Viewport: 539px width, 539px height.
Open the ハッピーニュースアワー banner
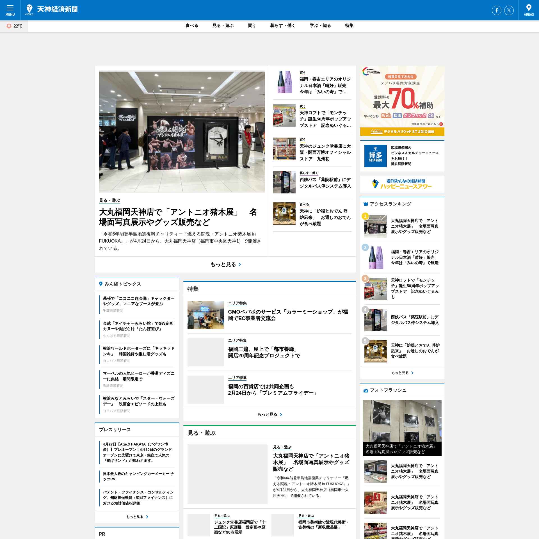click(402, 184)
